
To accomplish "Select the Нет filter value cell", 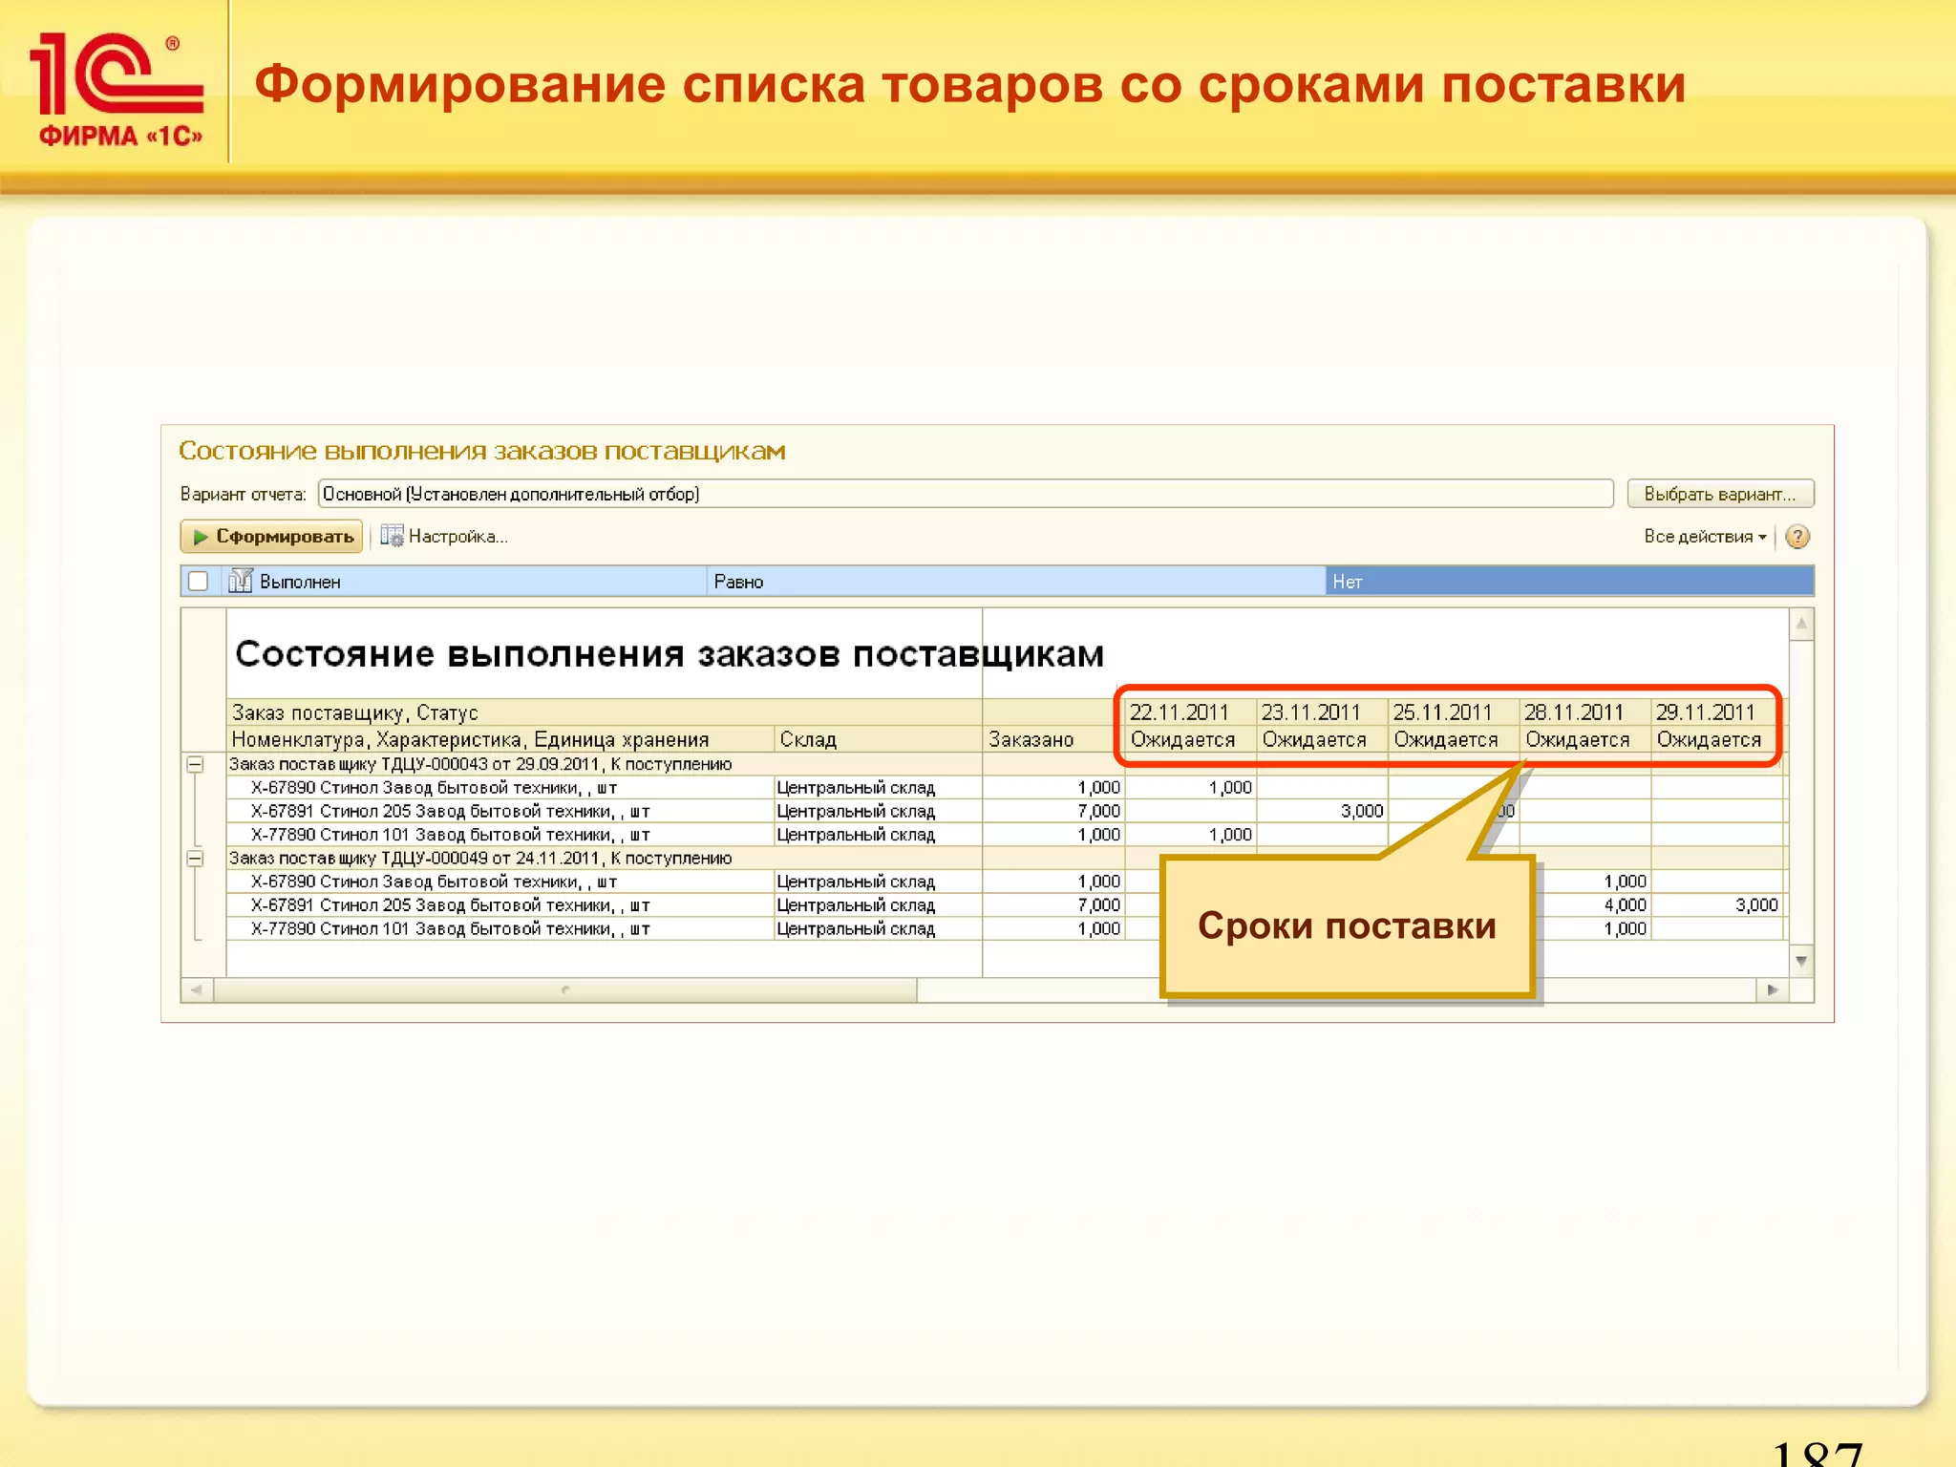I will point(1569,582).
